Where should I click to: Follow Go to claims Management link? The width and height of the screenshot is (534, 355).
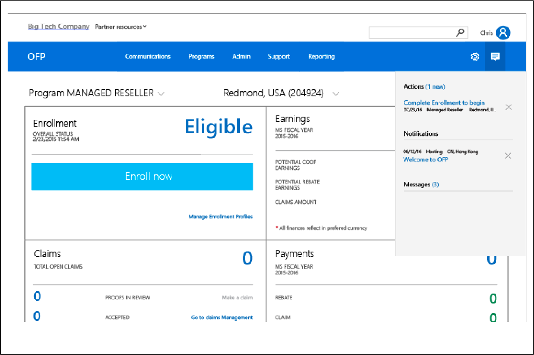221,317
